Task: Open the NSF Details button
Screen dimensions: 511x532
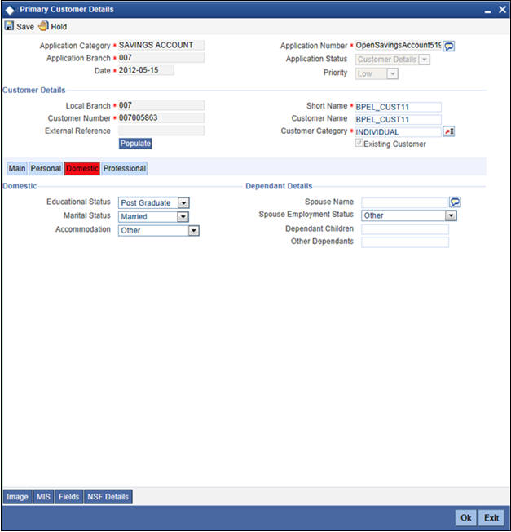Action: click(108, 497)
